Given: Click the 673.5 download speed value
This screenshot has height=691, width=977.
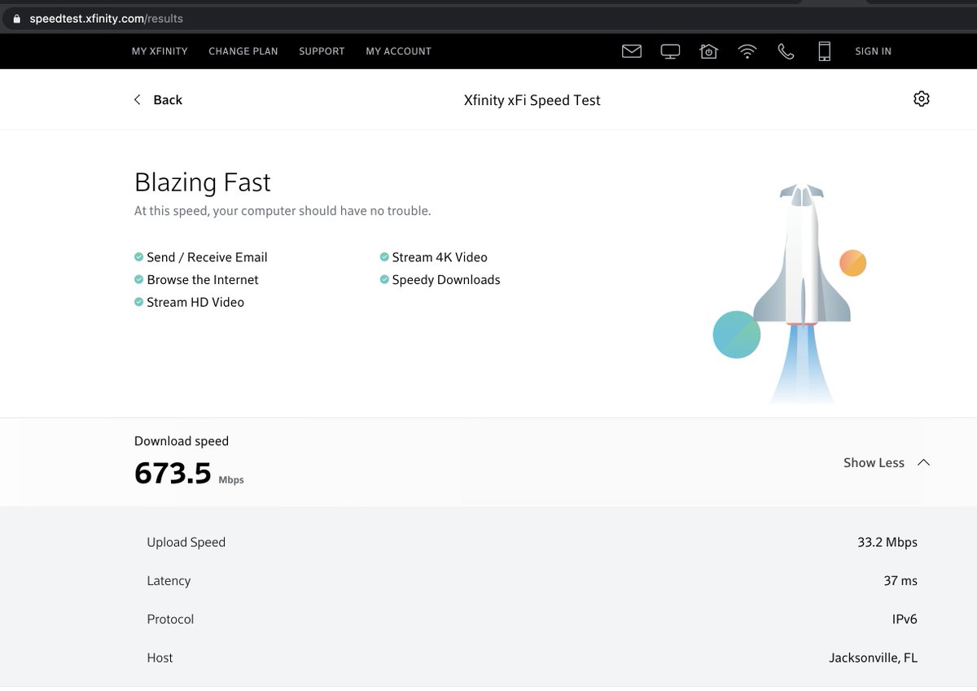Looking at the screenshot, I should [x=173, y=473].
